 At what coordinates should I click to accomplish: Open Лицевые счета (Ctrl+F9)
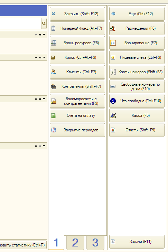point(137,57)
